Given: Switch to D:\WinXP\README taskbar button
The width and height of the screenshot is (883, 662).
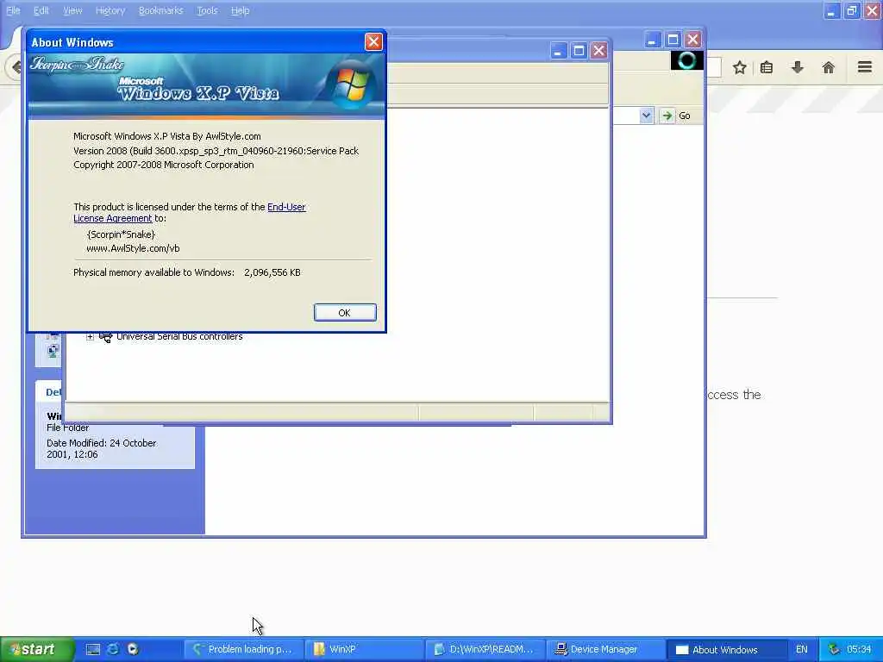Looking at the screenshot, I should (485, 649).
